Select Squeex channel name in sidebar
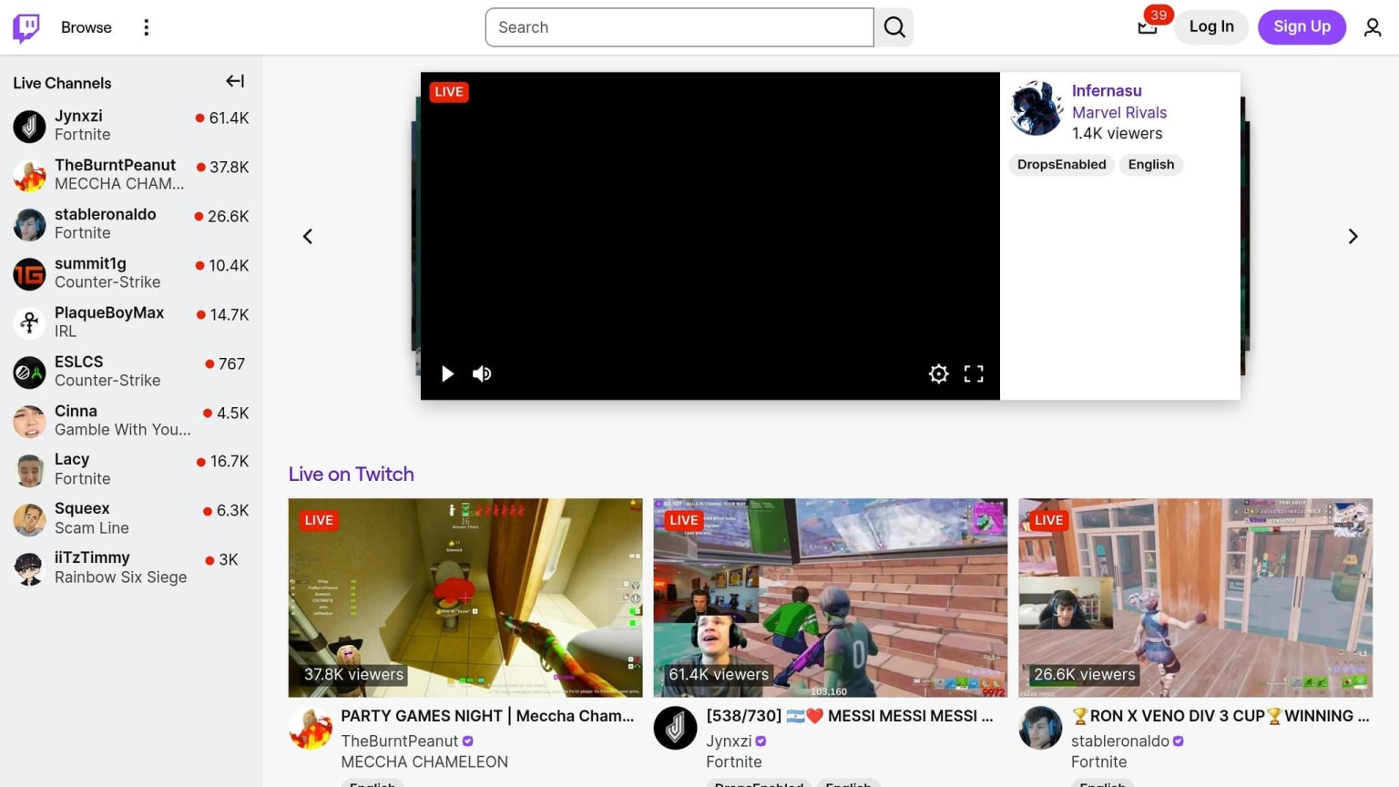 tap(82, 508)
